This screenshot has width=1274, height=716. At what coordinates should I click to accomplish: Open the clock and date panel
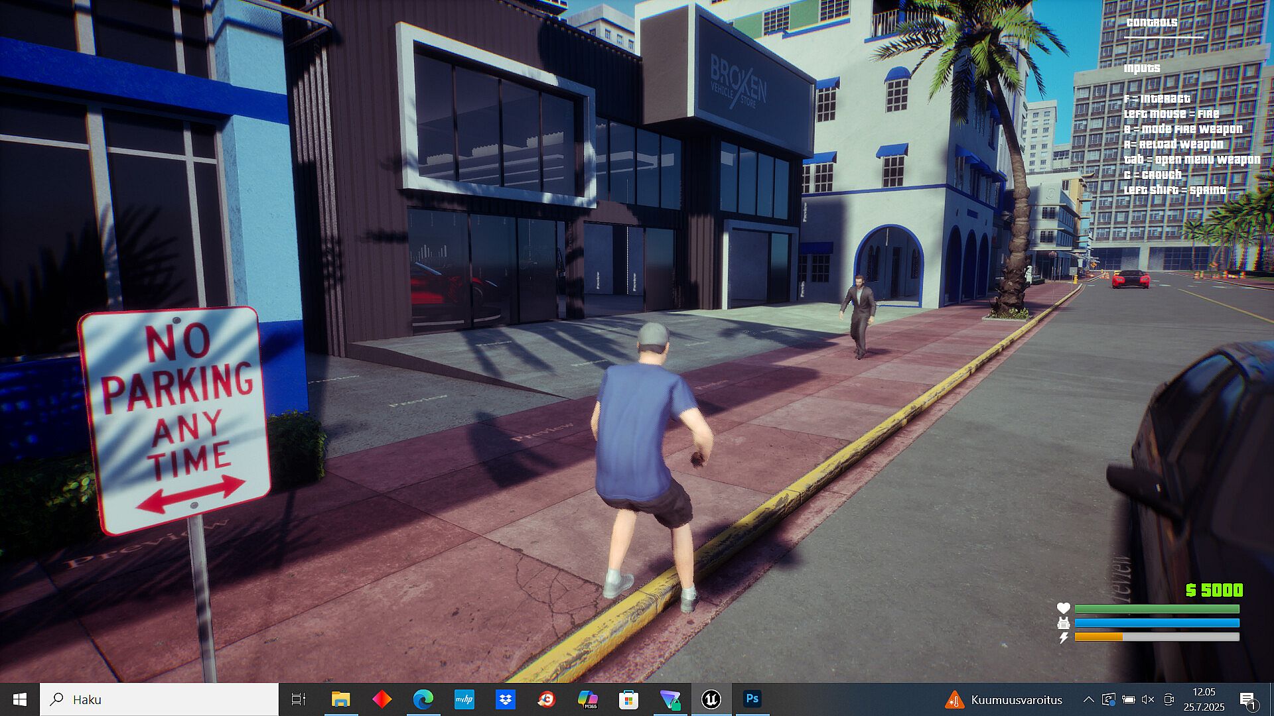pos(1204,699)
